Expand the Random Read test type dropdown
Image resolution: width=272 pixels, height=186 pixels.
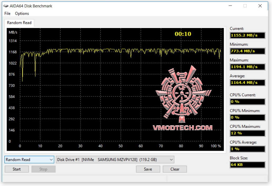tap(29, 159)
